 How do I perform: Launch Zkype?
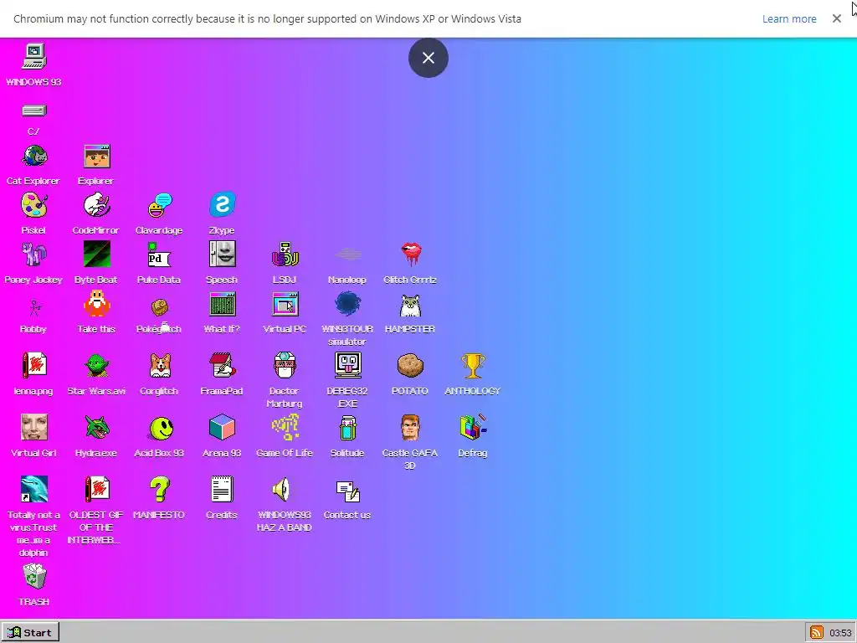pyautogui.click(x=222, y=204)
